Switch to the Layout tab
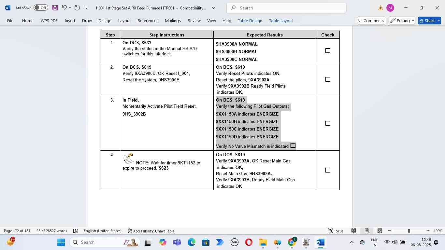The image size is (445, 250). click(x=124, y=21)
